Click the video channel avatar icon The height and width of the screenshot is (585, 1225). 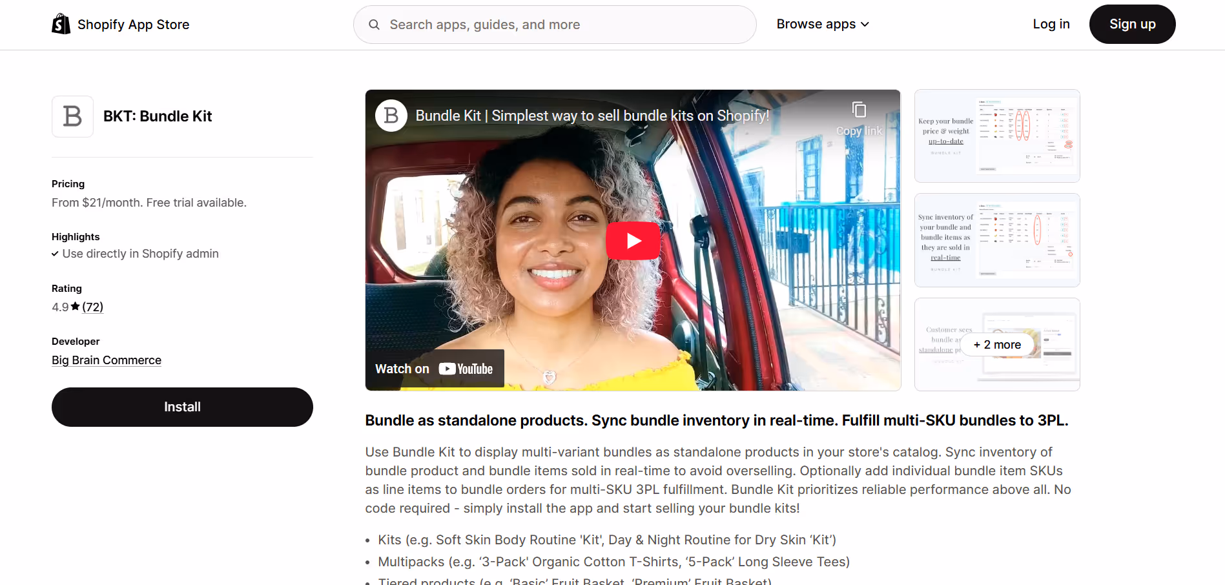(391, 116)
